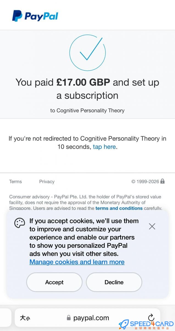Dismiss the cookie banner with the X

pyautogui.click(x=152, y=226)
